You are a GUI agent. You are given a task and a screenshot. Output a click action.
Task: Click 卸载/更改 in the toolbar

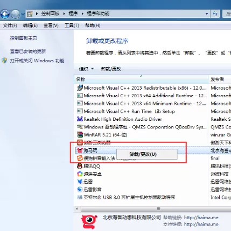click(x=111, y=69)
